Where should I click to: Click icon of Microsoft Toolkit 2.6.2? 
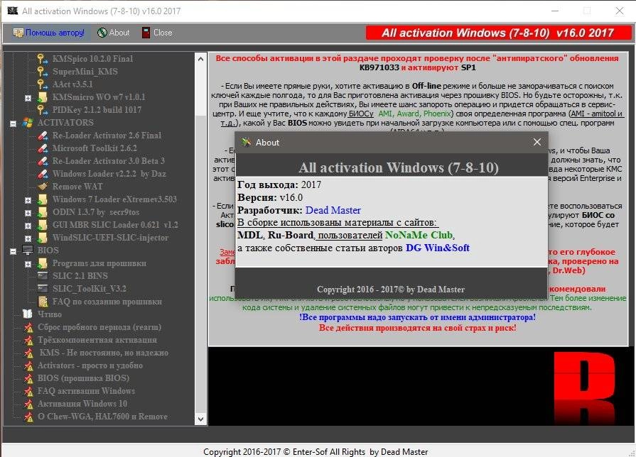pyautogui.click(x=42, y=148)
